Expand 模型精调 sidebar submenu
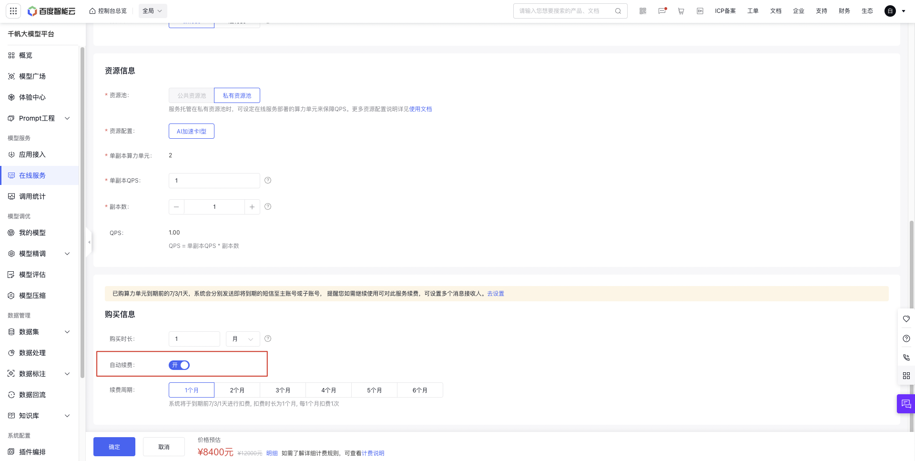This screenshot has width=915, height=461. [67, 254]
